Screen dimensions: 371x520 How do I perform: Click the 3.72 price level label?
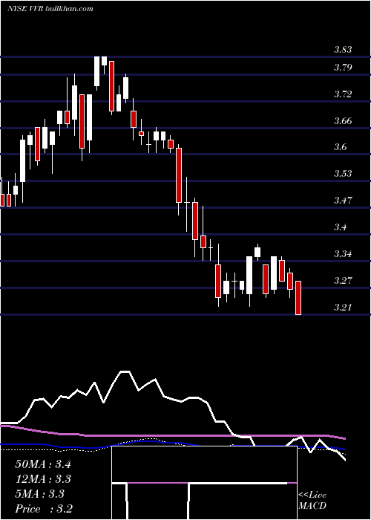343,94
